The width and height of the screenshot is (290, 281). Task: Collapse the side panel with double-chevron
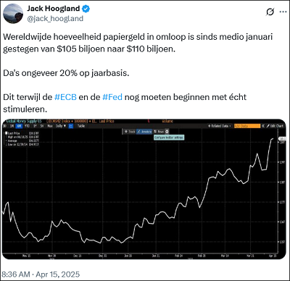(x=263, y=126)
